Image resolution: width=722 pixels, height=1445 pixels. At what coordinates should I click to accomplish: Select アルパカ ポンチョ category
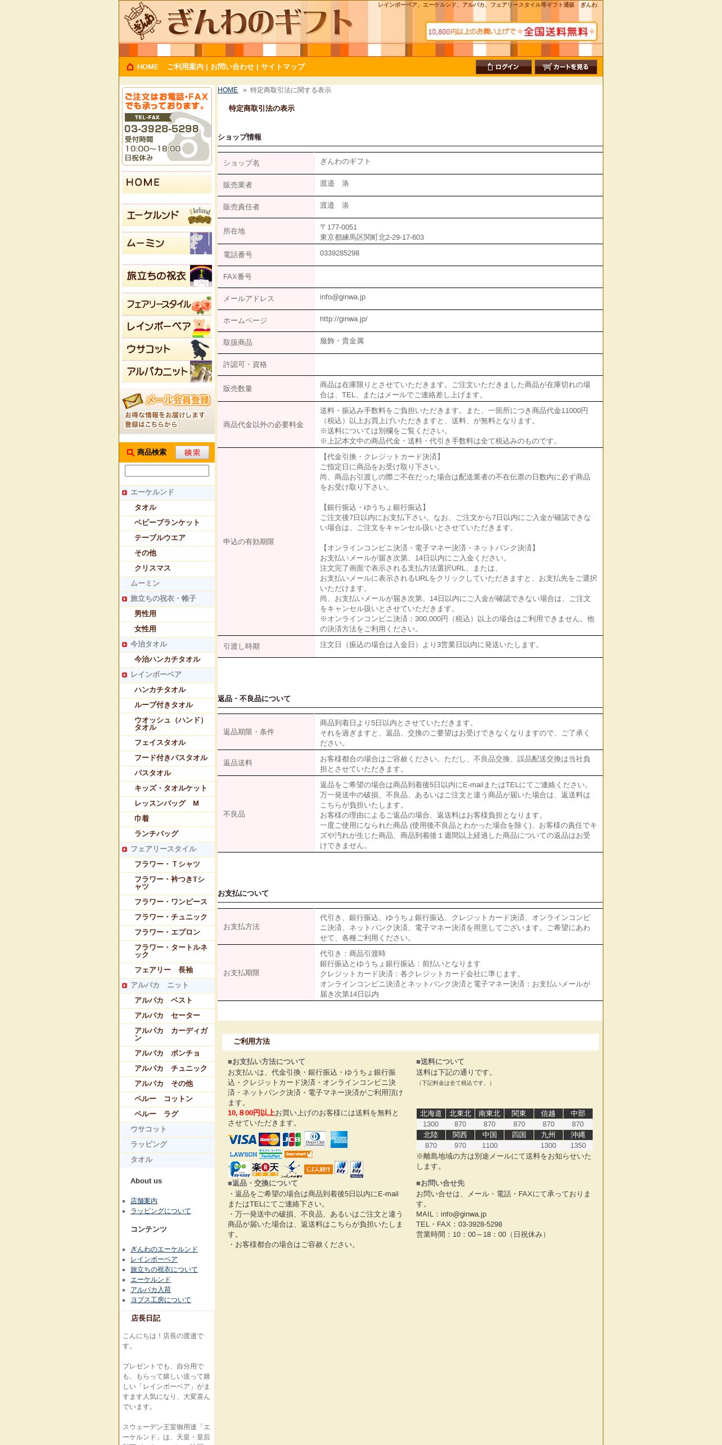(167, 1053)
